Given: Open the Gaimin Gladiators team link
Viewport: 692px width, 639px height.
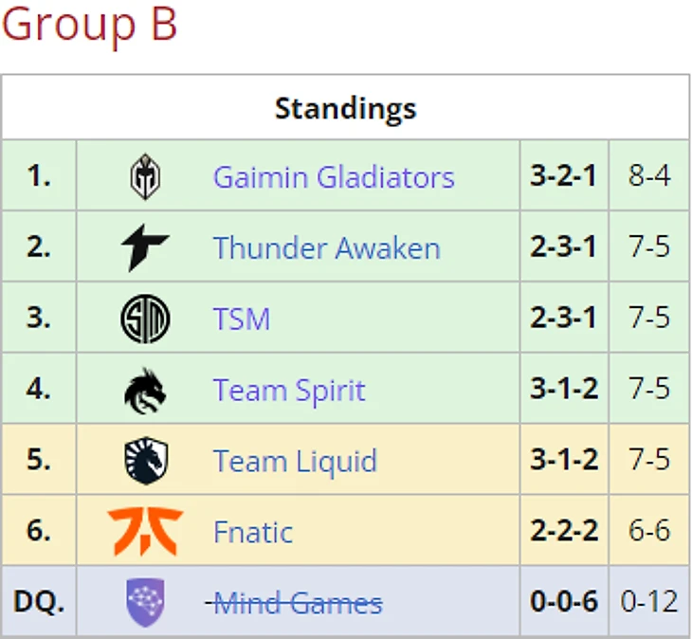Looking at the screenshot, I should point(334,177).
